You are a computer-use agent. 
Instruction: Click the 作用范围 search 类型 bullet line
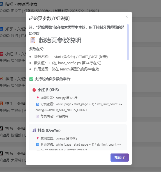point(66,69)
